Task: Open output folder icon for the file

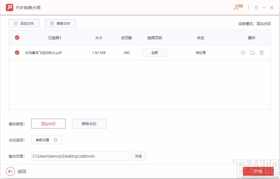Action: click(252, 53)
